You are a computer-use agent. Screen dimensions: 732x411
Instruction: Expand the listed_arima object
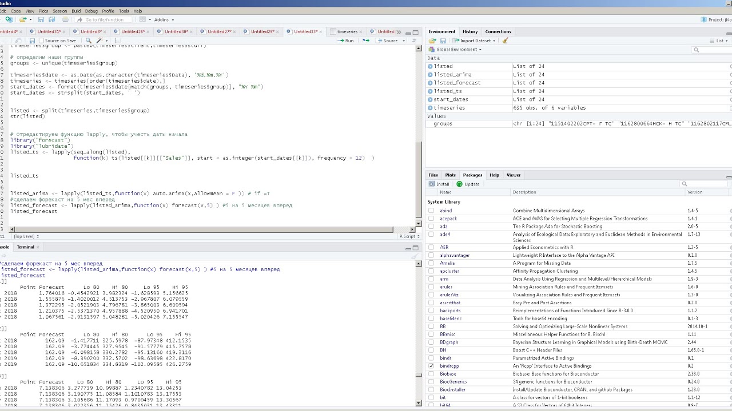tap(430, 74)
